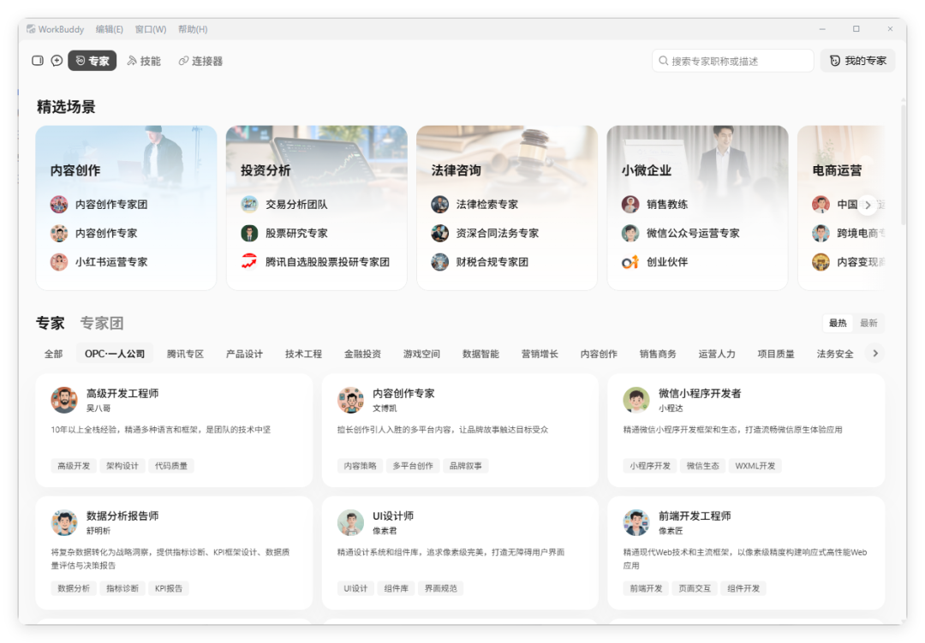This screenshot has width=925, height=643.
Task: Open the 小微企业 scene title
Action: click(x=647, y=170)
